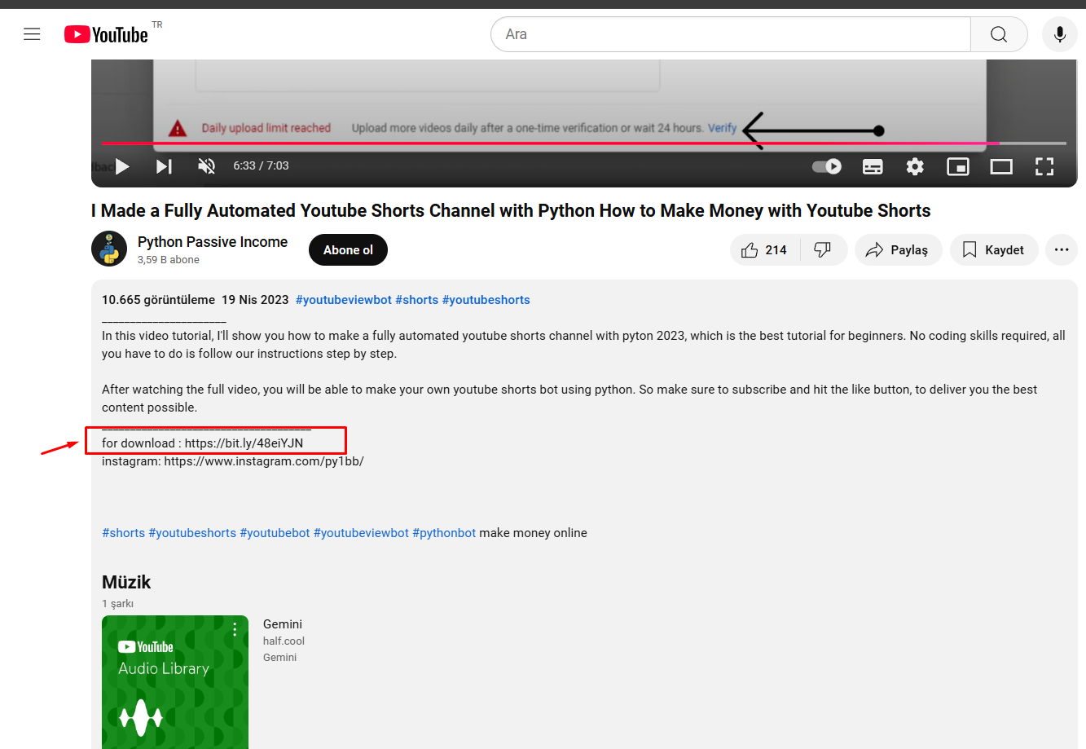1086x749 pixels.
Task: Select the half.cool artist name
Action: (284, 641)
